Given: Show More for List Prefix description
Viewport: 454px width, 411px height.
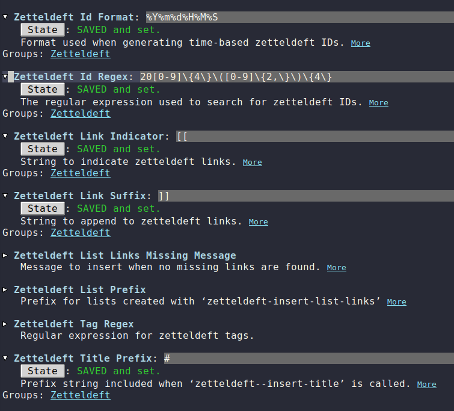Looking at the screenshot, I should (x=396, y=301).
